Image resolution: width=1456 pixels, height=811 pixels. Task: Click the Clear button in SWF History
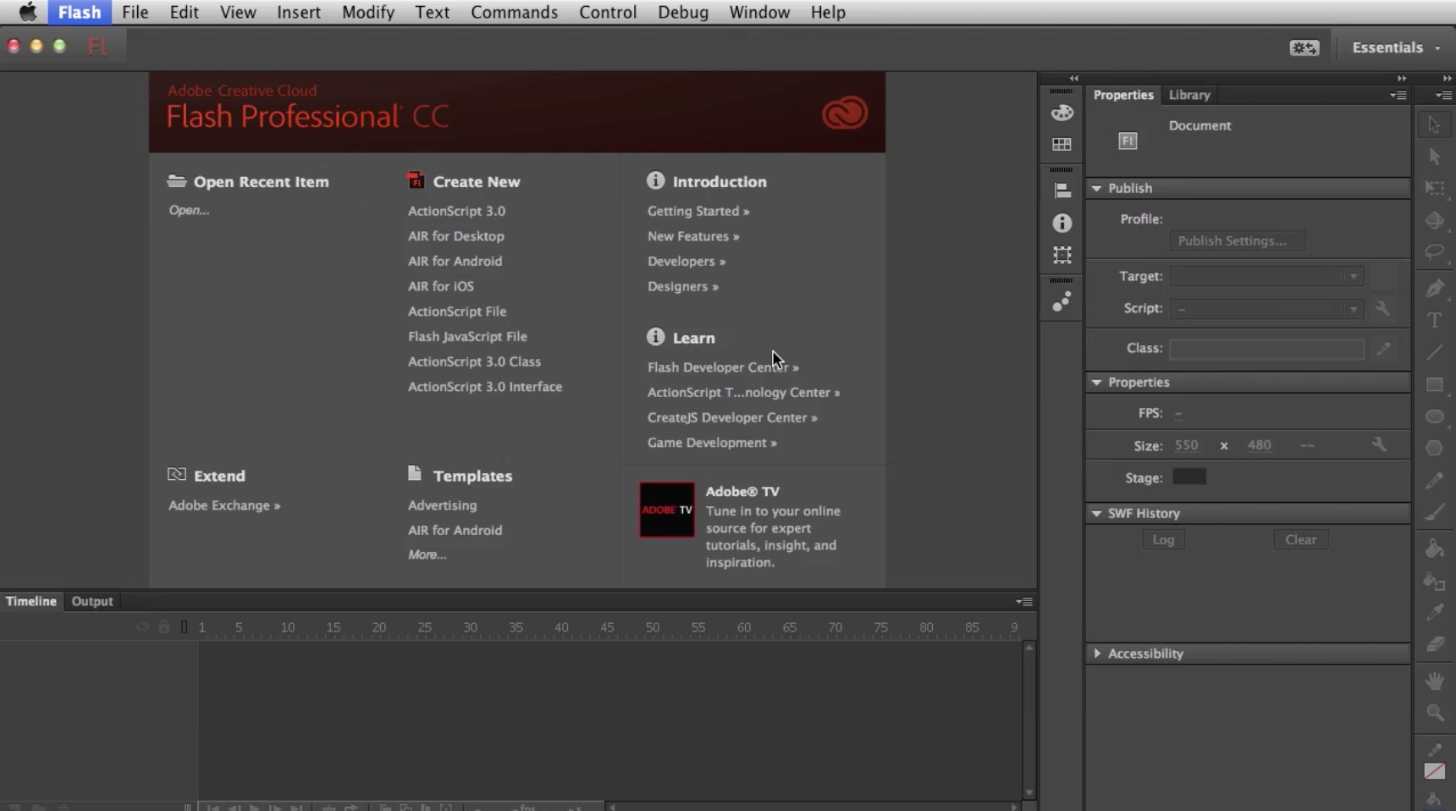[x=1300, y=540]
